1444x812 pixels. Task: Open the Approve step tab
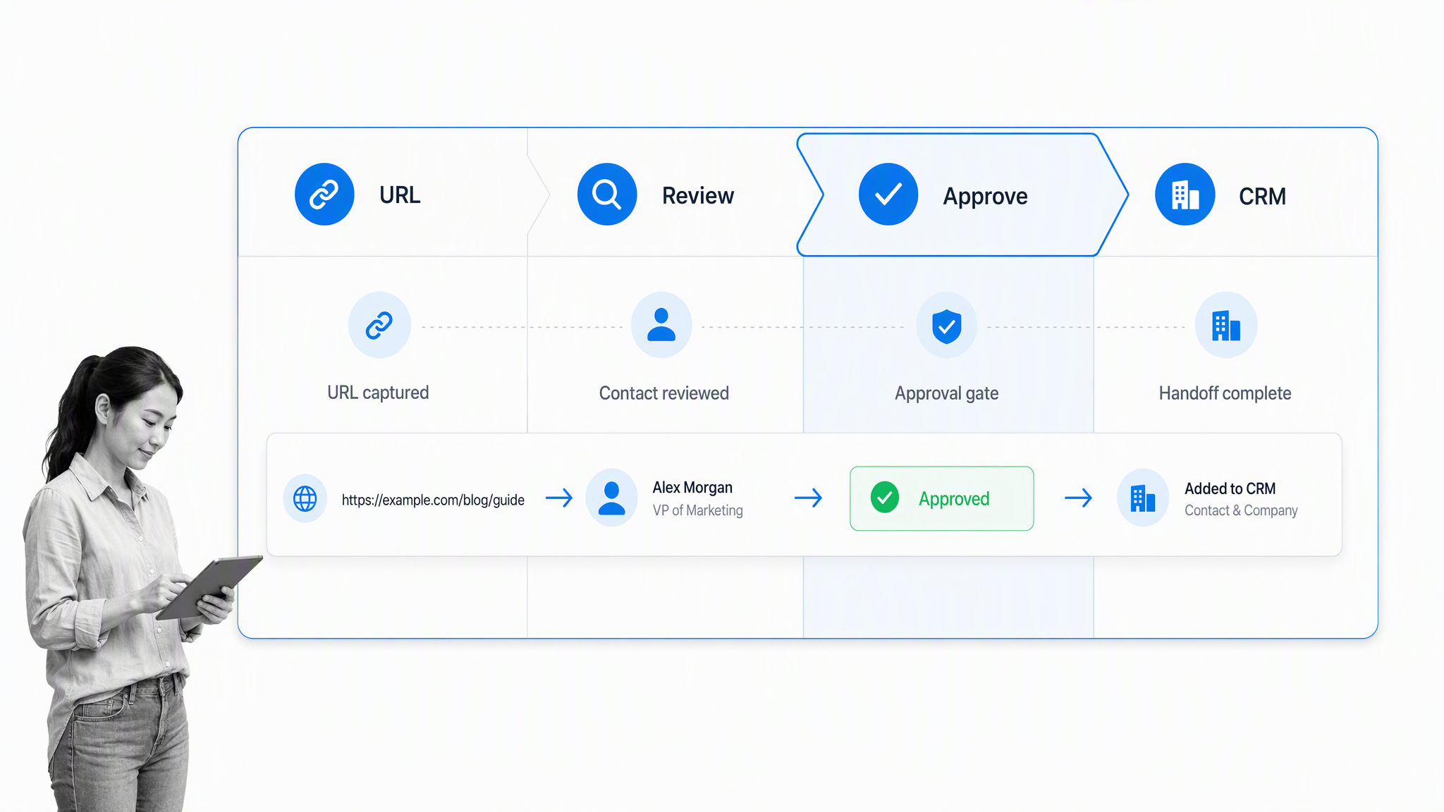(x=962, y=195)
